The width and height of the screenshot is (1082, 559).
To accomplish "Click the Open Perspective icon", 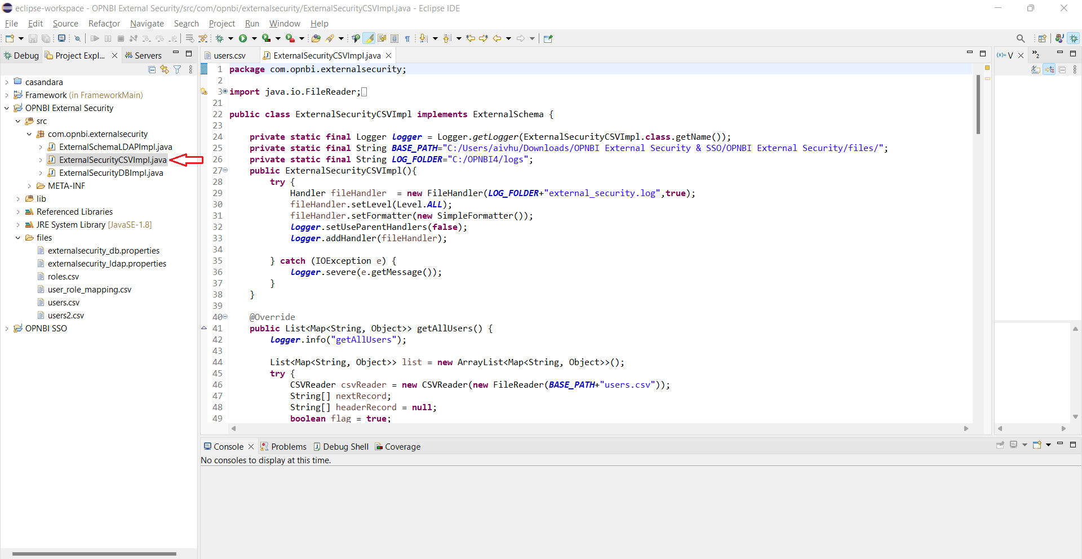I will point(1042,38).
